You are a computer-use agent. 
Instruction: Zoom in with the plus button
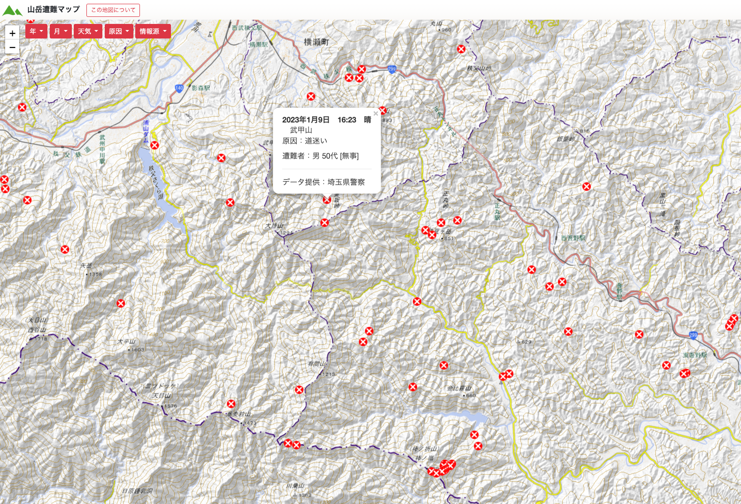point(12,33)
